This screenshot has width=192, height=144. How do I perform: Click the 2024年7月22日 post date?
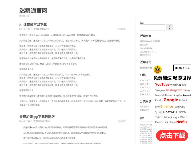coord(26,121)
